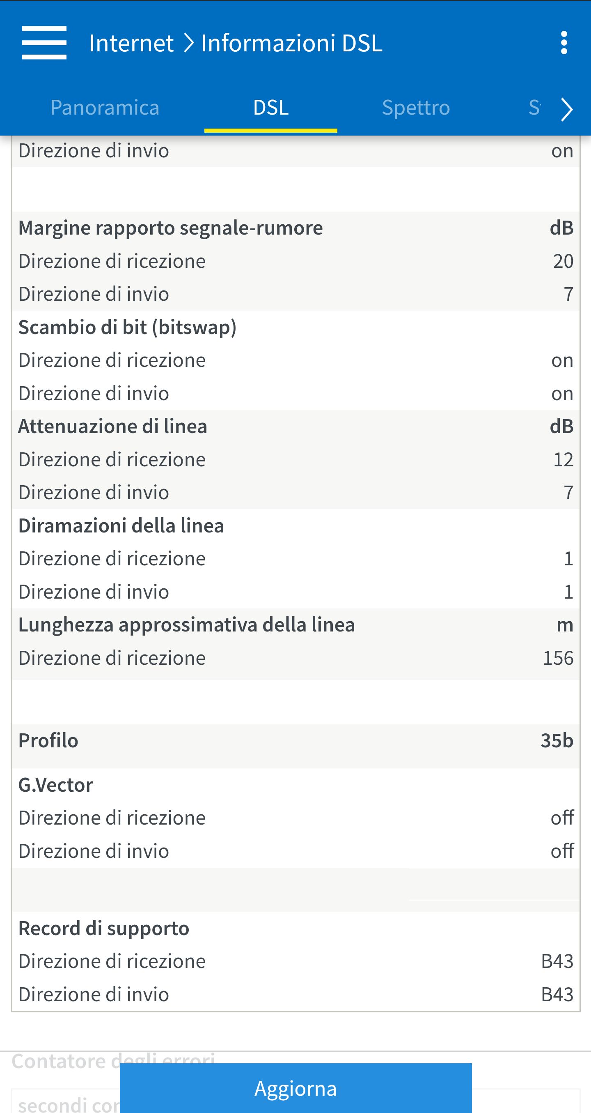Select the DSL tab
This screenshot has height=1113, width=591.
click(x=271, y=108)
